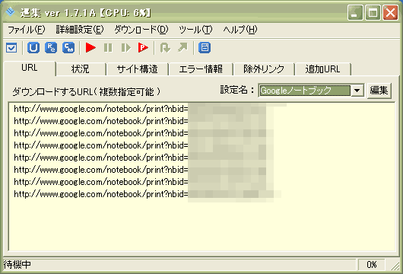403x274 pixels.
Task: Click the checkmark icon in the toolbar
Action: coord(11,48)
